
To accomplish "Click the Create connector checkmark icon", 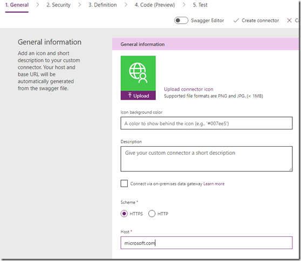I will [236, 20].
